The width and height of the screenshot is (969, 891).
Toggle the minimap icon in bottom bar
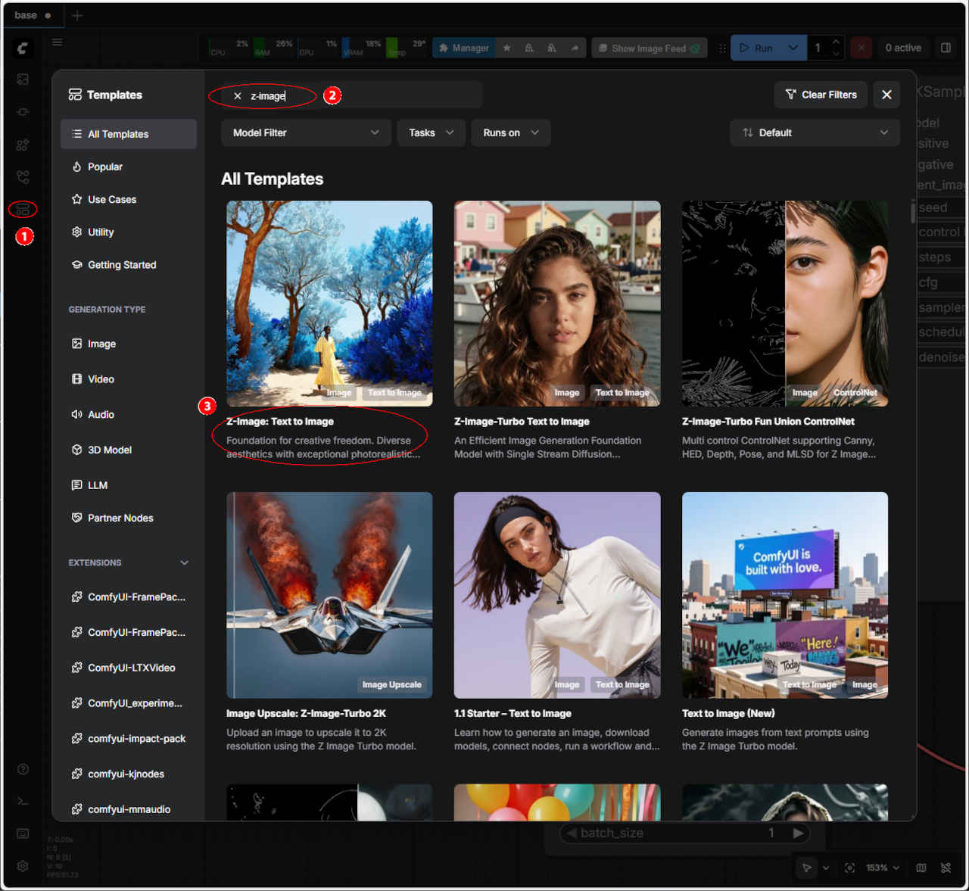(921, 868)
